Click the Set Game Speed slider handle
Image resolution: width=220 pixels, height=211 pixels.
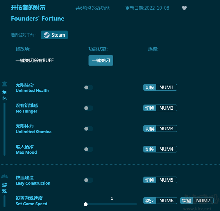click(86, 204)
